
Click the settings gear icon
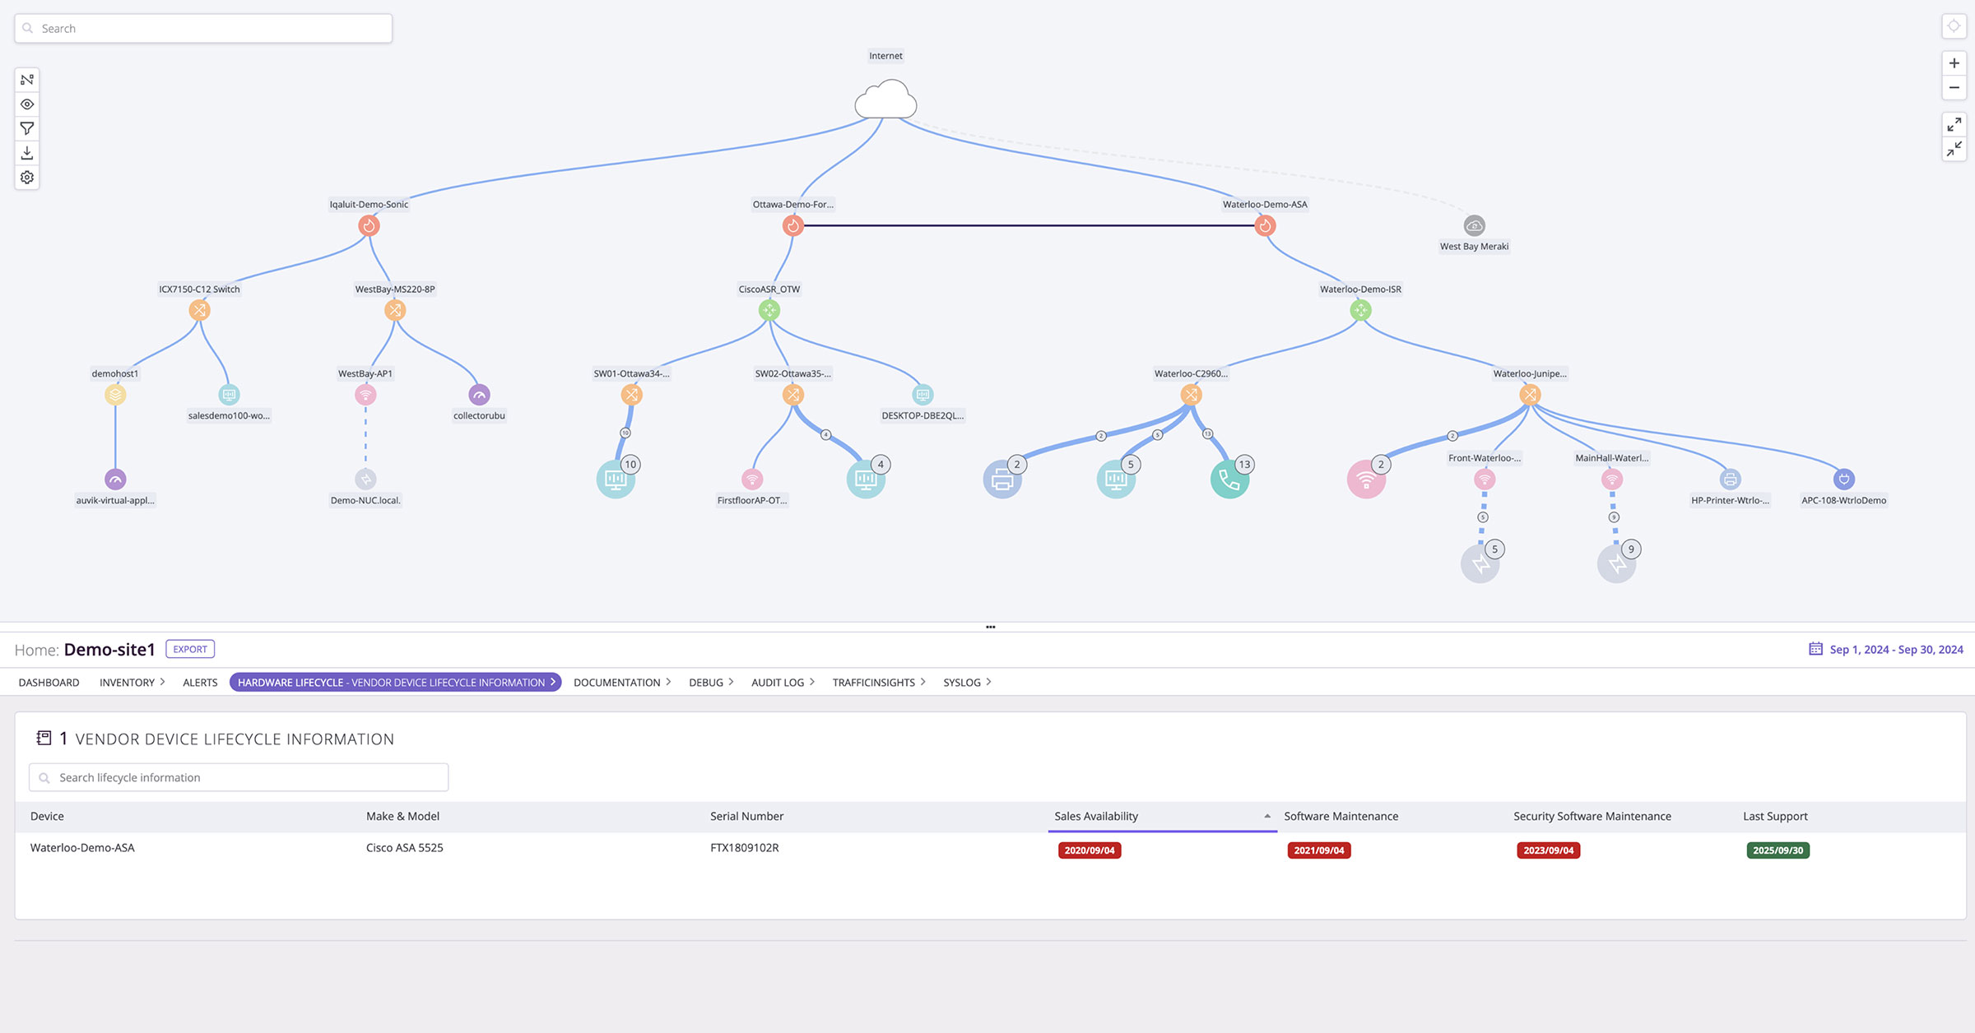point(26,176)
